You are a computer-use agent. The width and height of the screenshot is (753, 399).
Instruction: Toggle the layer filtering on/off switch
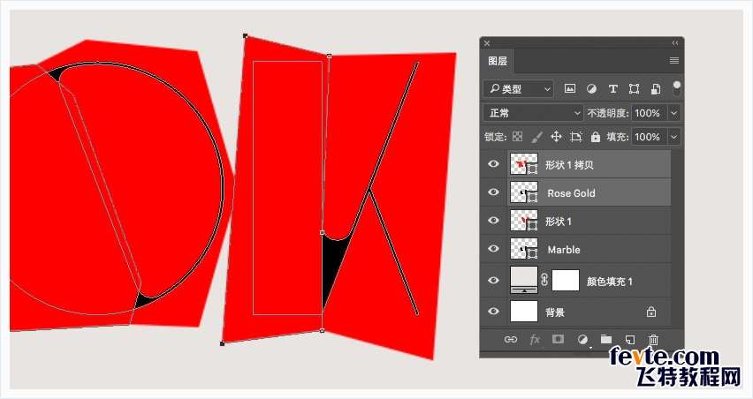click(x=677, y=87)
